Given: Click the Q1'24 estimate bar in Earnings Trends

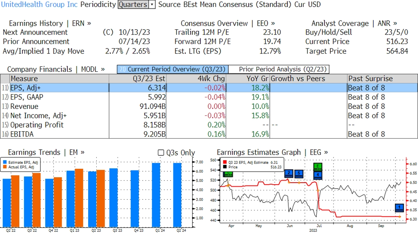Looking at the screenshot, I should coord(156,195).
